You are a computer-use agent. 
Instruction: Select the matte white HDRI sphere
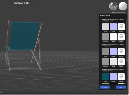coord(123,6)
